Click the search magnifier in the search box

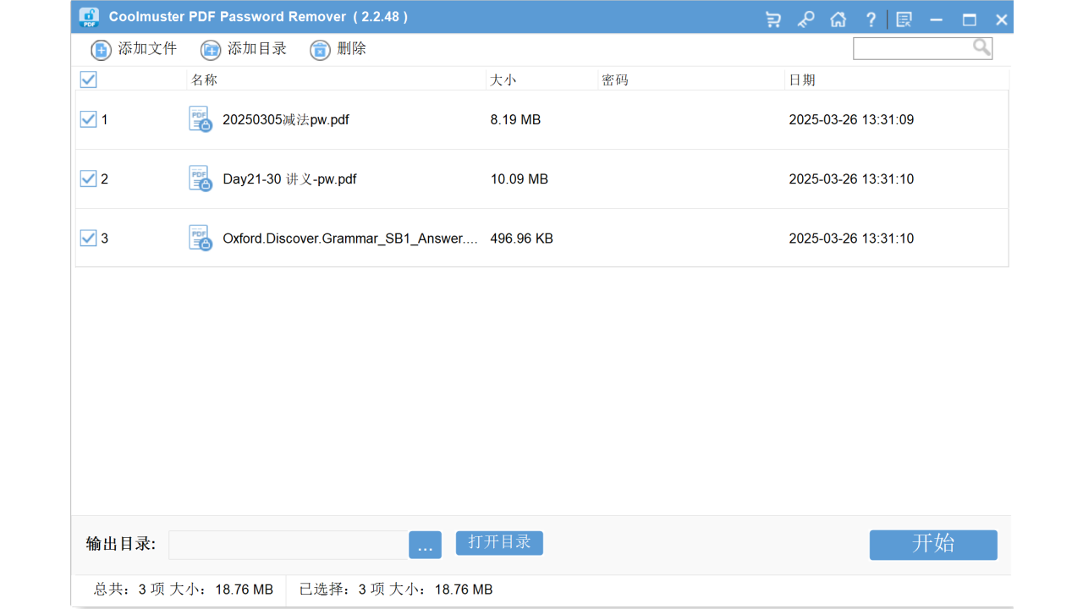pos(980,47)
